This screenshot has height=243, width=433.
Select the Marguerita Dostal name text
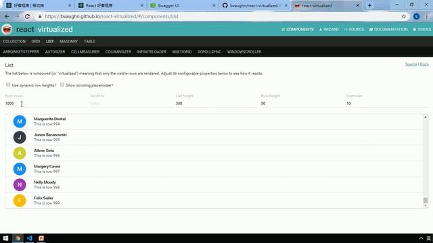pos(49,119)
